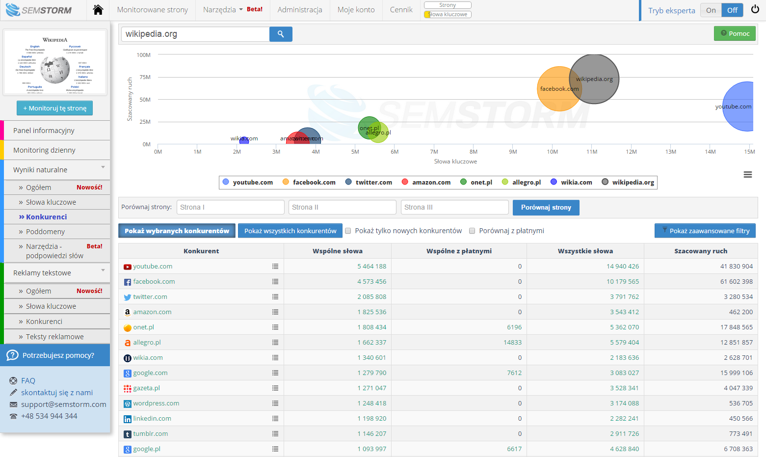766x457 pixels.
Task: Click 'Pokaż wybranych konkurentów' button
Action: click(x=177, y=231)
